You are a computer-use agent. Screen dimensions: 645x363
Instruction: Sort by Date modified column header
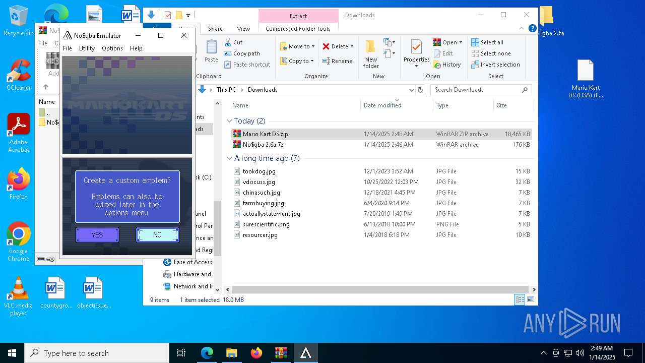click(397, 105)
